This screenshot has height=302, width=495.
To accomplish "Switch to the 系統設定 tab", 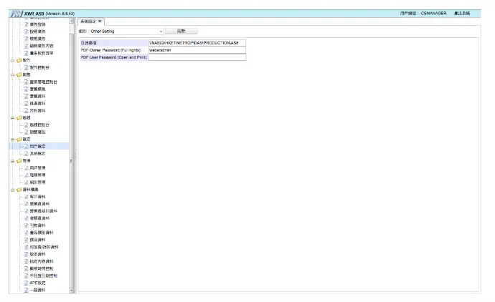I will [88, 21].
